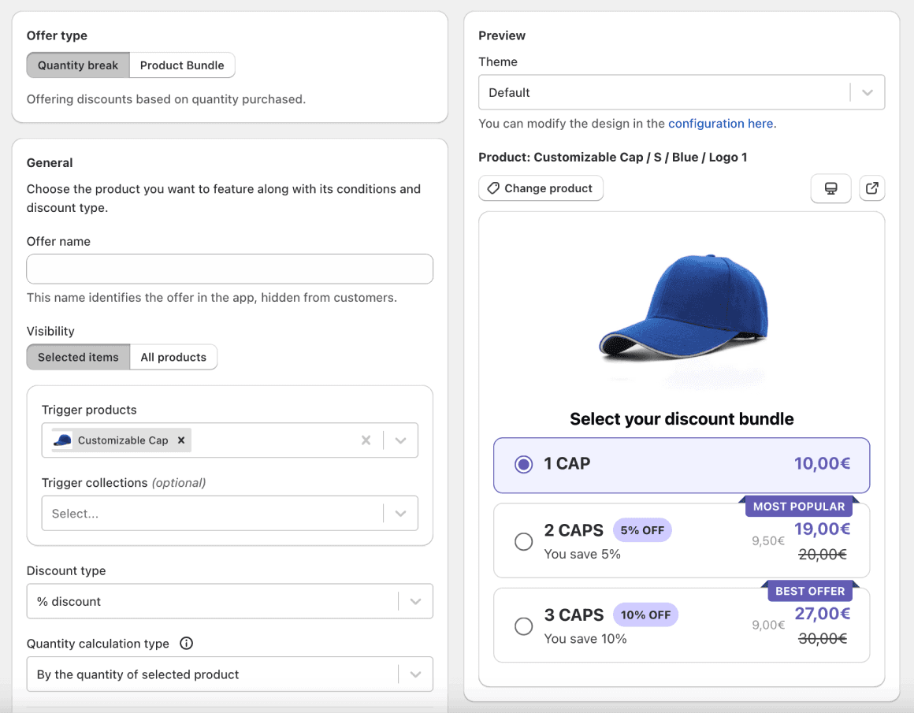This screenshot has width=914, height=713.
Task: Expand the Trigger products dropdown arrow
Action: pos(400,440)
